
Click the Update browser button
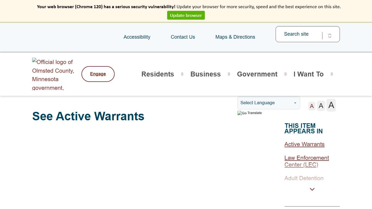(x=186, y=15)
